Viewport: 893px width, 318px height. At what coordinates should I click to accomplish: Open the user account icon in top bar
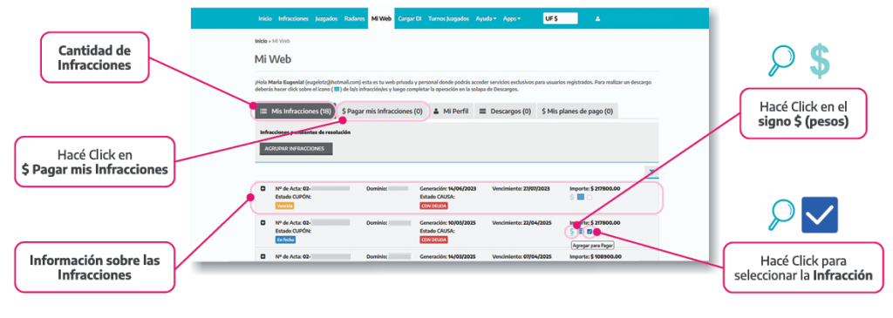coord(597,19)
